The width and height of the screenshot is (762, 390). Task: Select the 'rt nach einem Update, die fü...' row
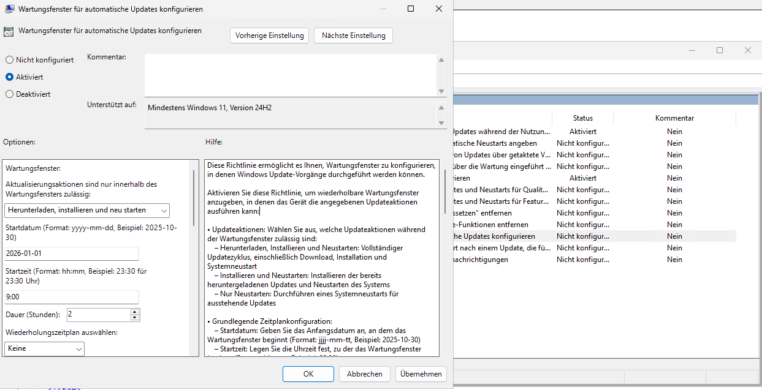click(x=593, y=248)
